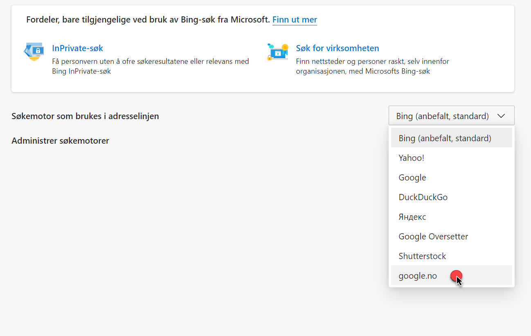Collapse the search engine dropdown box

pos(451,116)
